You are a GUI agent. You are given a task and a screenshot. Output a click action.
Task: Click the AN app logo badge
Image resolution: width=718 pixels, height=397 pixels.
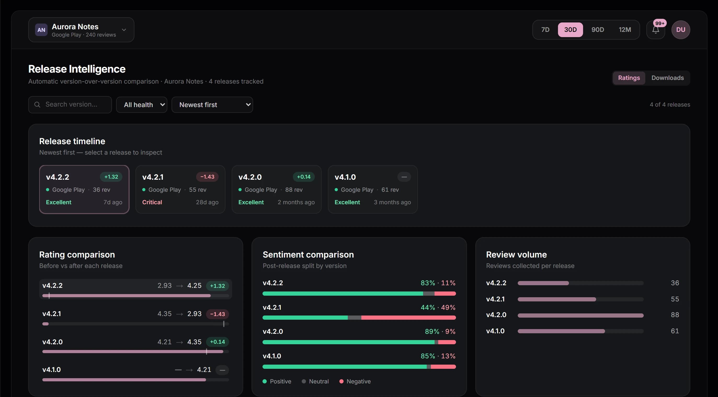41,30
